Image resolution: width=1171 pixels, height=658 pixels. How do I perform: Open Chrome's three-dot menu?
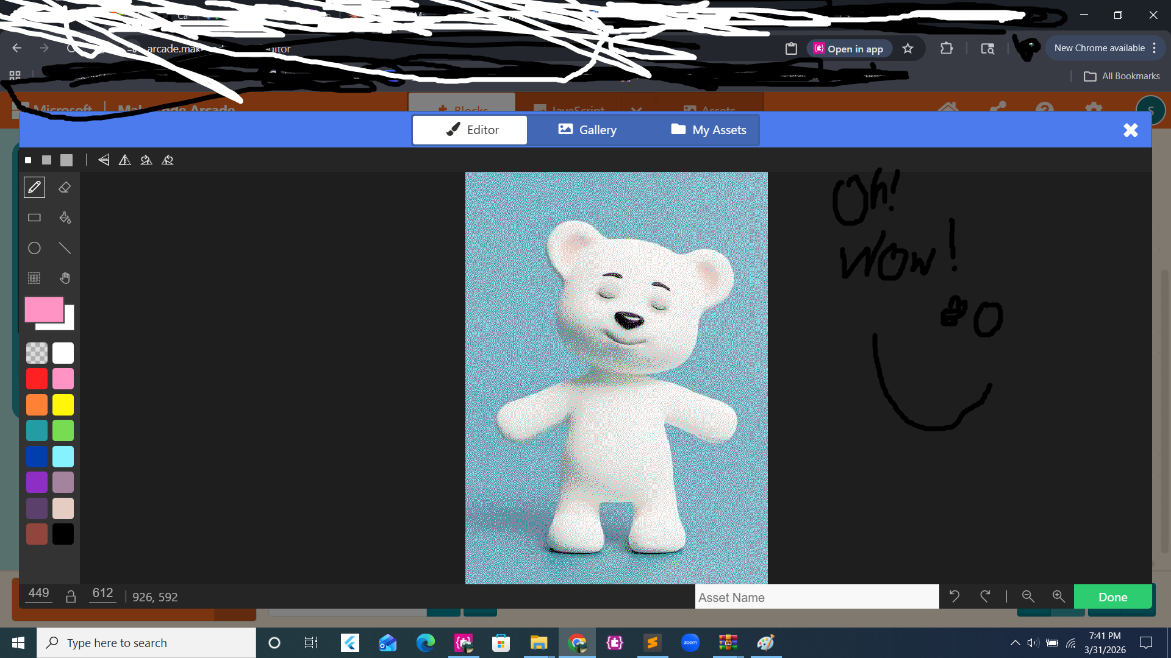coord(1154,48)
